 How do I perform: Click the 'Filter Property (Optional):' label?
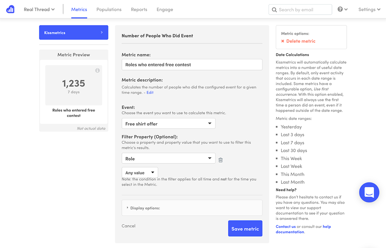150,137
